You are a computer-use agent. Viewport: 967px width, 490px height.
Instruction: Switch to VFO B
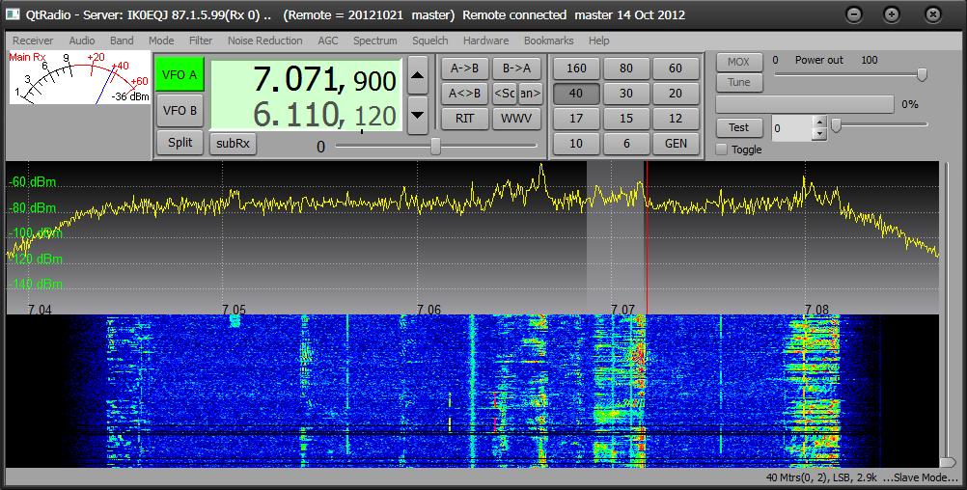pos(180,110)
